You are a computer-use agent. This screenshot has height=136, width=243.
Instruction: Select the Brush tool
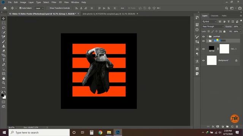click(x=3, y=42)
